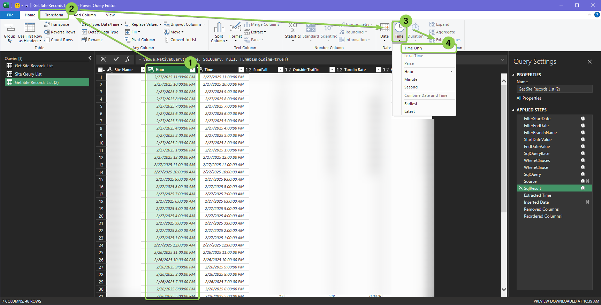This screenshot has height=305, width=601.
Task: Open the File tab
Action: tap(10, 15)
